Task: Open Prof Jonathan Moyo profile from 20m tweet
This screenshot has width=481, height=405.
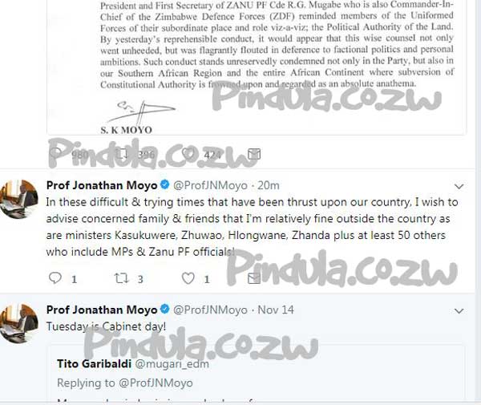Action: coord(102,185)
